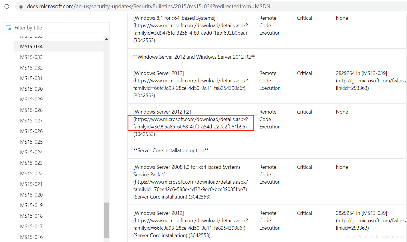Click Critical in the Windows 8.1 x64 row
The height and width of the screenshot is (242, 407).
[304, 18]
